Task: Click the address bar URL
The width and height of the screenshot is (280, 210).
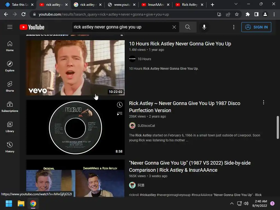Action: [104, 14]
